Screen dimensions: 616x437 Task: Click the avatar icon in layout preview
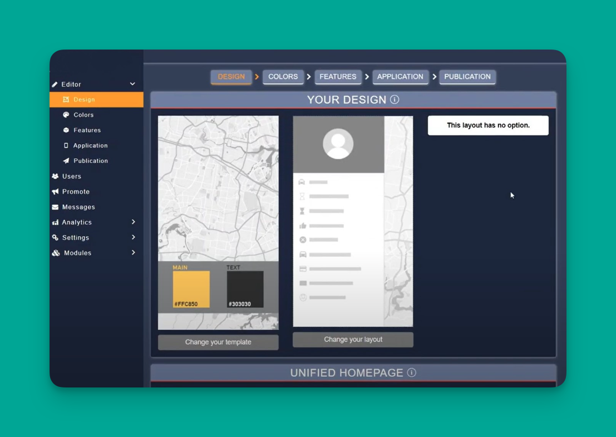338,144
